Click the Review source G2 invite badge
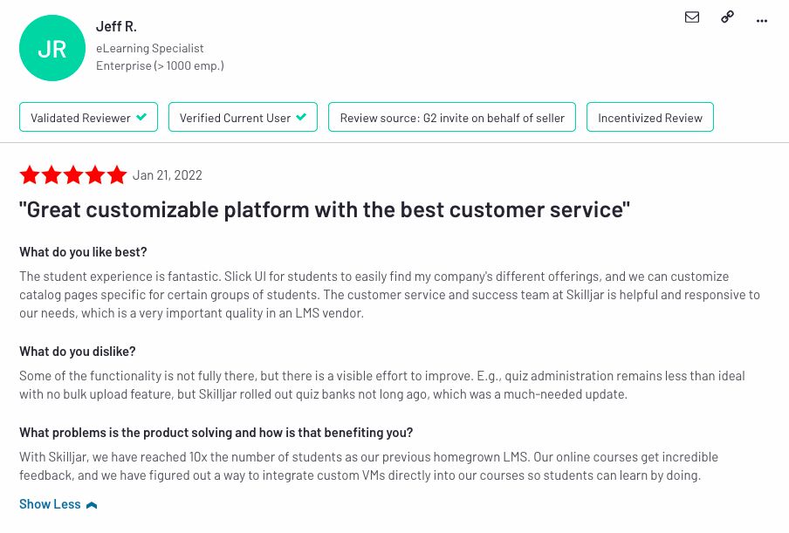This screenshot has height=533, width=789. (452, 117)
